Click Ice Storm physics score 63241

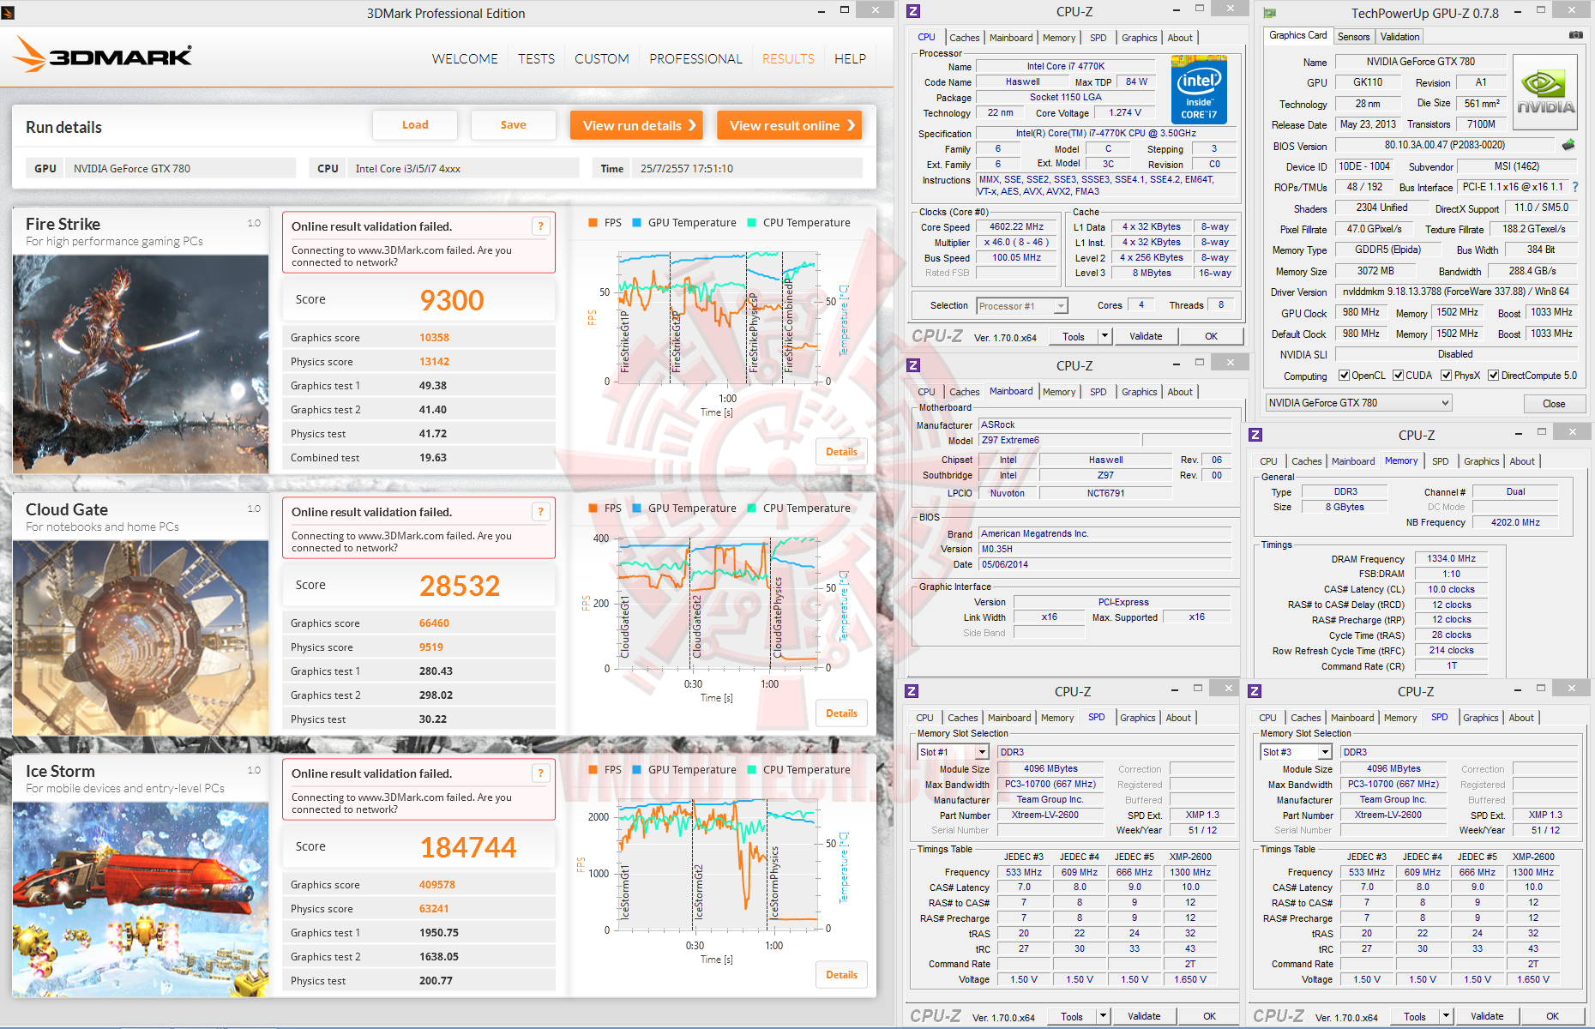(434, 909)
